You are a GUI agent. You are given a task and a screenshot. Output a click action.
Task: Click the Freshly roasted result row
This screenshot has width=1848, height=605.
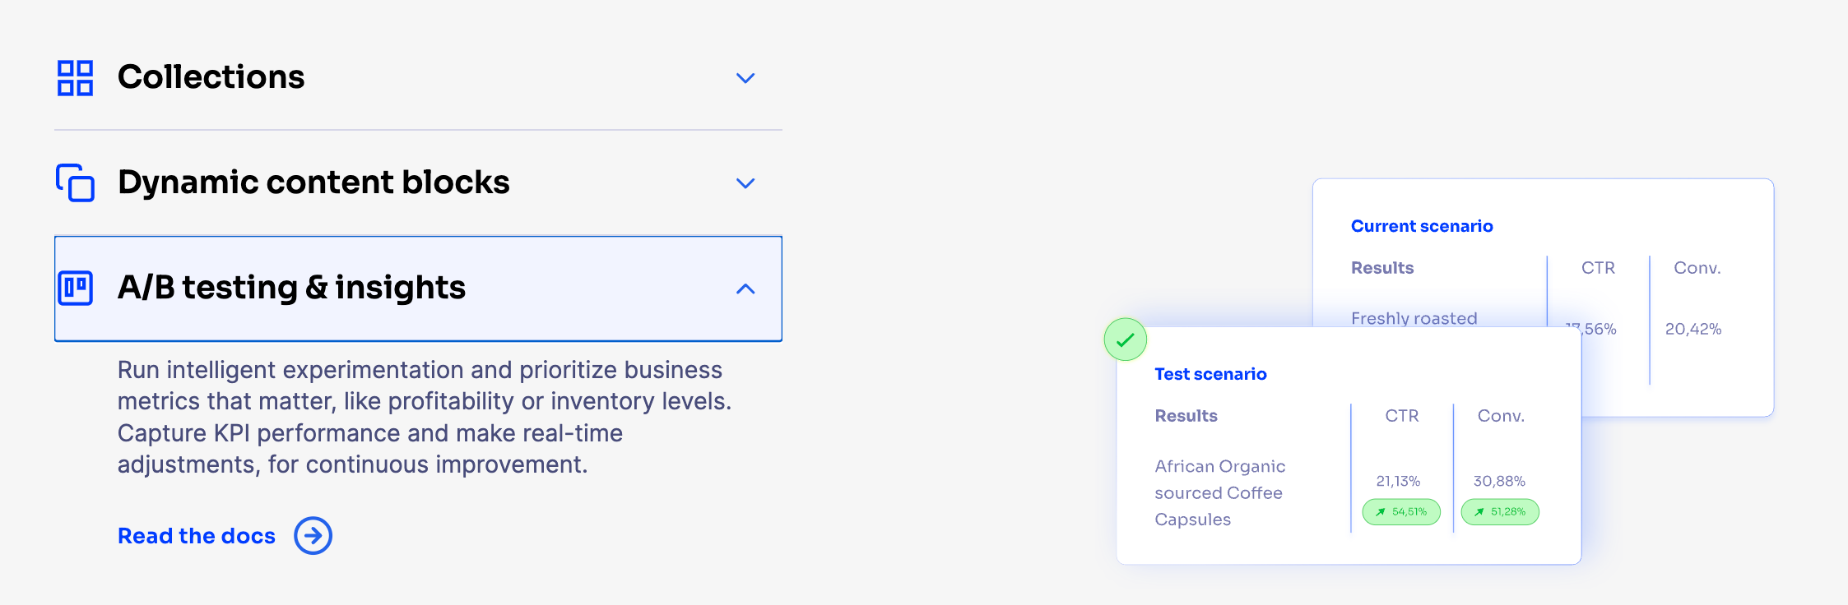point(1414,317)
